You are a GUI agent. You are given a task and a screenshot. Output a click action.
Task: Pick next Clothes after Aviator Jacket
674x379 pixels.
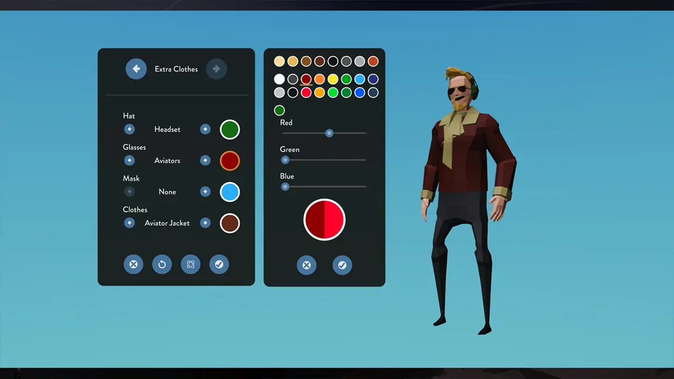click(205, 223)
